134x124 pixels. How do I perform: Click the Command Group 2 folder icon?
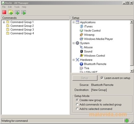tap(8, 26)
